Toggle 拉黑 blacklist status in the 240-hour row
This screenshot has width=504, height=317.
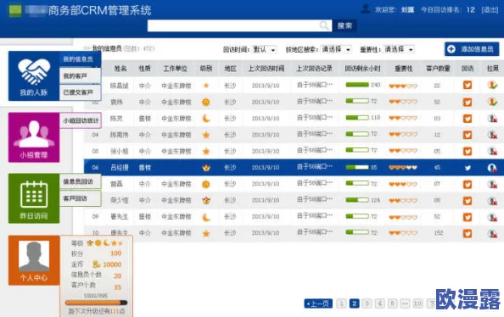pos(492,85)
